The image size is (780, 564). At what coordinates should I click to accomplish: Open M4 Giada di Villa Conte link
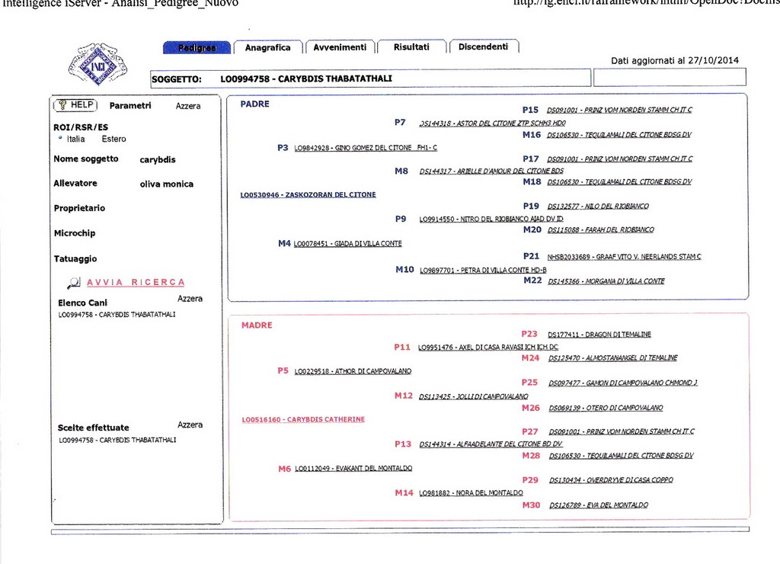click(347, 243)
